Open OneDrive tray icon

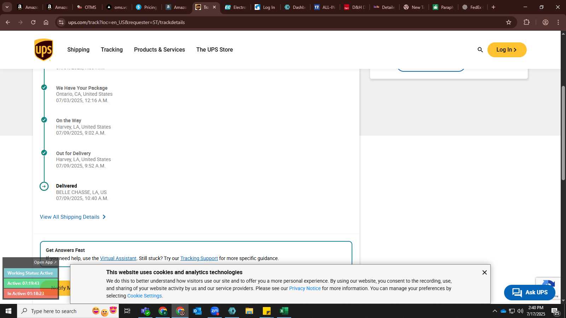[503, 311]
